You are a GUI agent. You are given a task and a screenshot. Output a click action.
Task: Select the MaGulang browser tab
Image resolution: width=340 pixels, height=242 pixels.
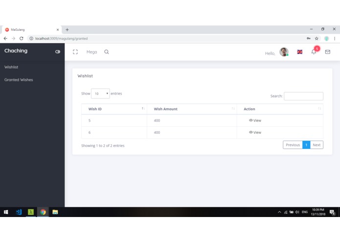pos(32,30)
